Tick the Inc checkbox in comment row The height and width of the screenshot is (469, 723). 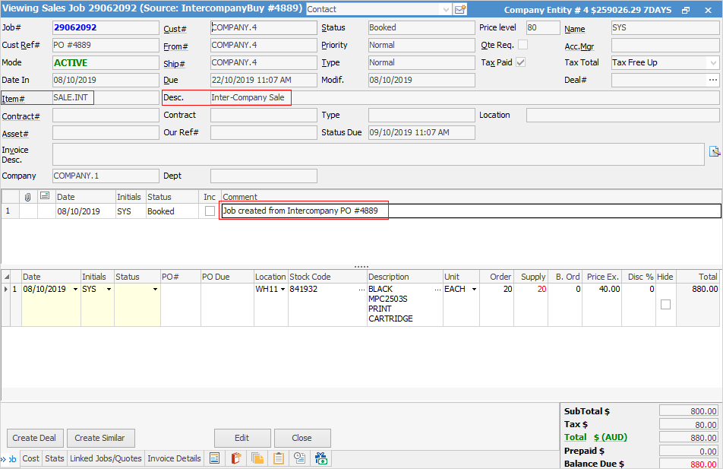210,211
